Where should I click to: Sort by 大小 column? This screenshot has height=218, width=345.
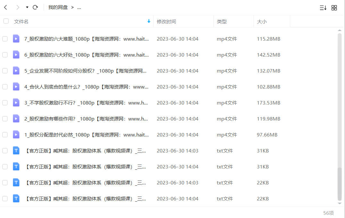(262, 21)
